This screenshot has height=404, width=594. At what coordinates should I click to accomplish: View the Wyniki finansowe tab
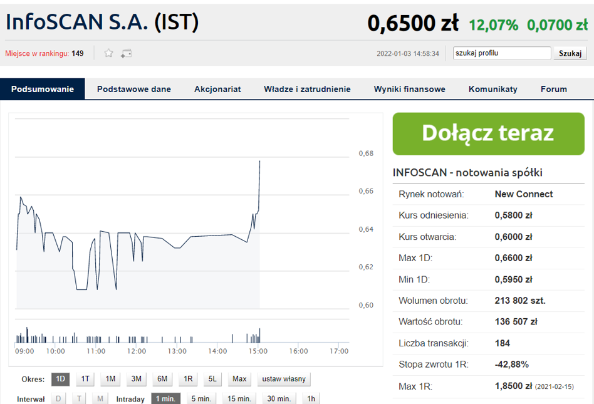tap(409, 89)
